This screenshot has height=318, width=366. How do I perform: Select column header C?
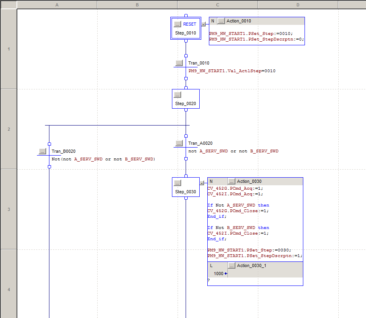pyautogui.click(x=217, y=4)
